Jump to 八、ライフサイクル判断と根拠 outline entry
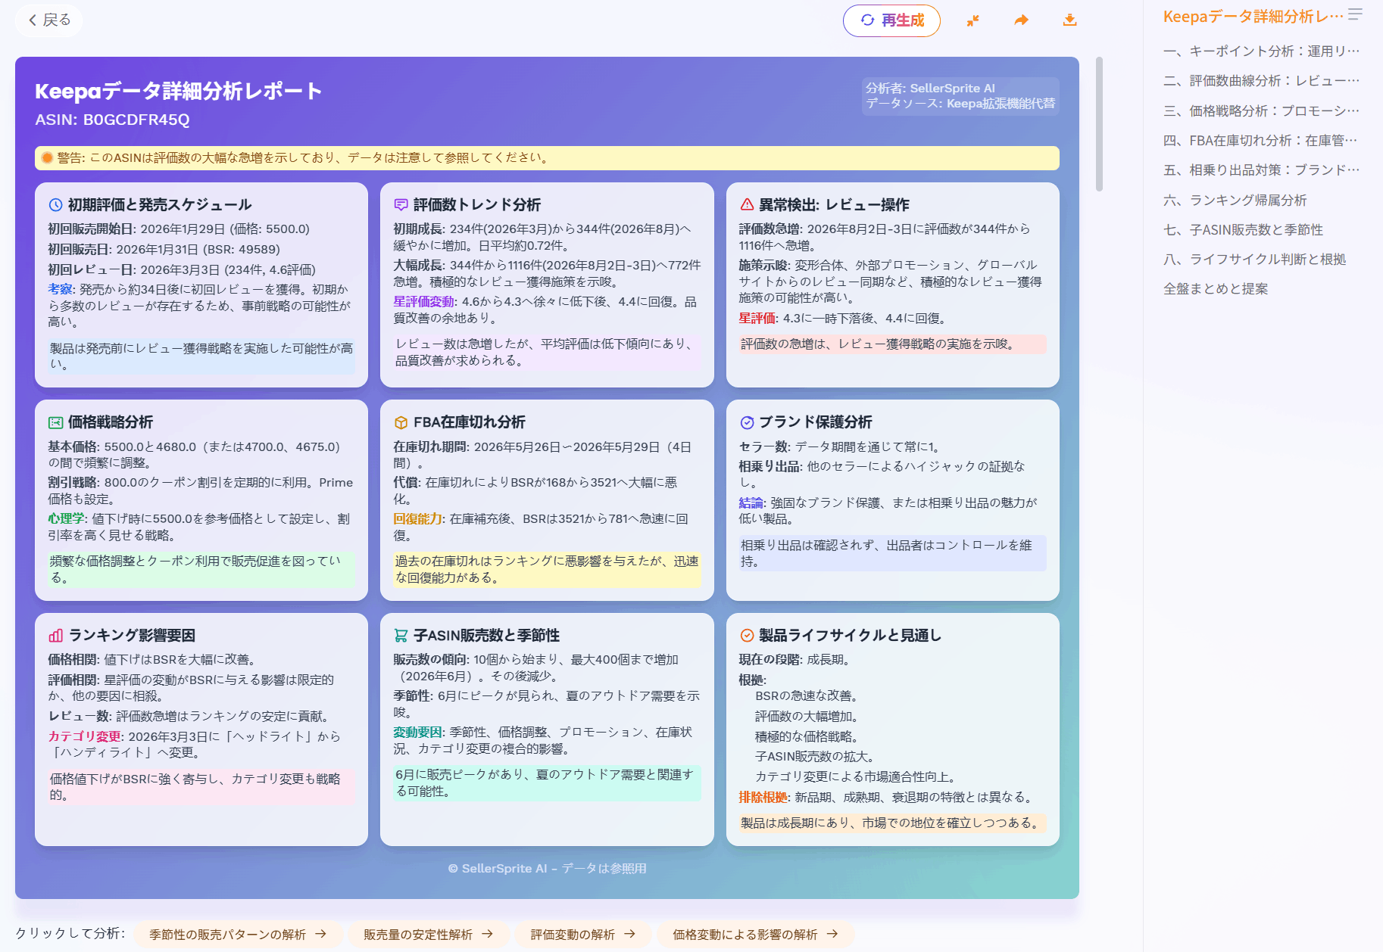 pos(1255,260)
